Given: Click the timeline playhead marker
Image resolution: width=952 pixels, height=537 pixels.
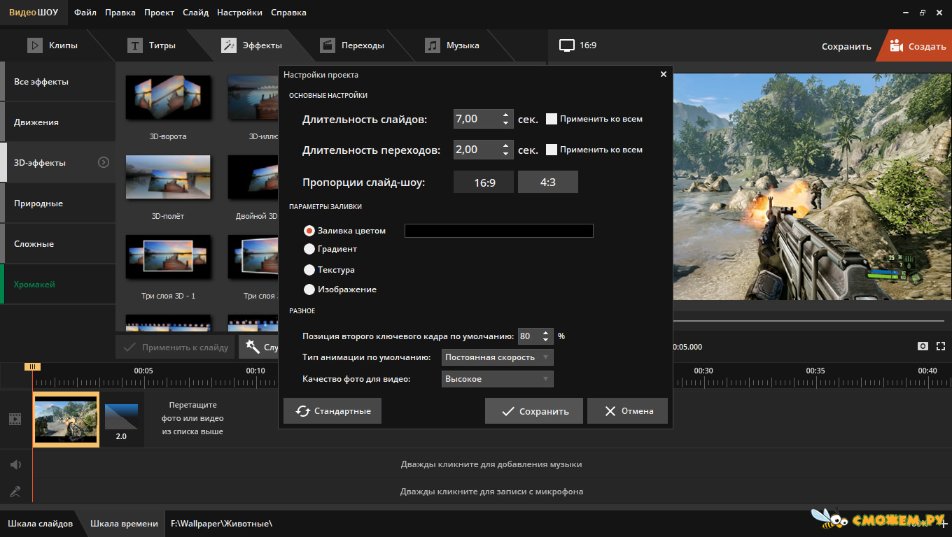Looking at the screenshot, I should [32, 366].
